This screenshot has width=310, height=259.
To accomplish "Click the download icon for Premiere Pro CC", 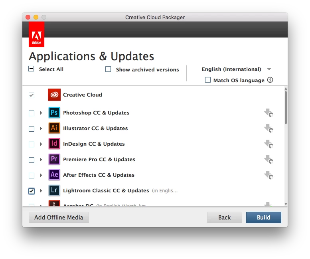I will [x=269, y=160].
